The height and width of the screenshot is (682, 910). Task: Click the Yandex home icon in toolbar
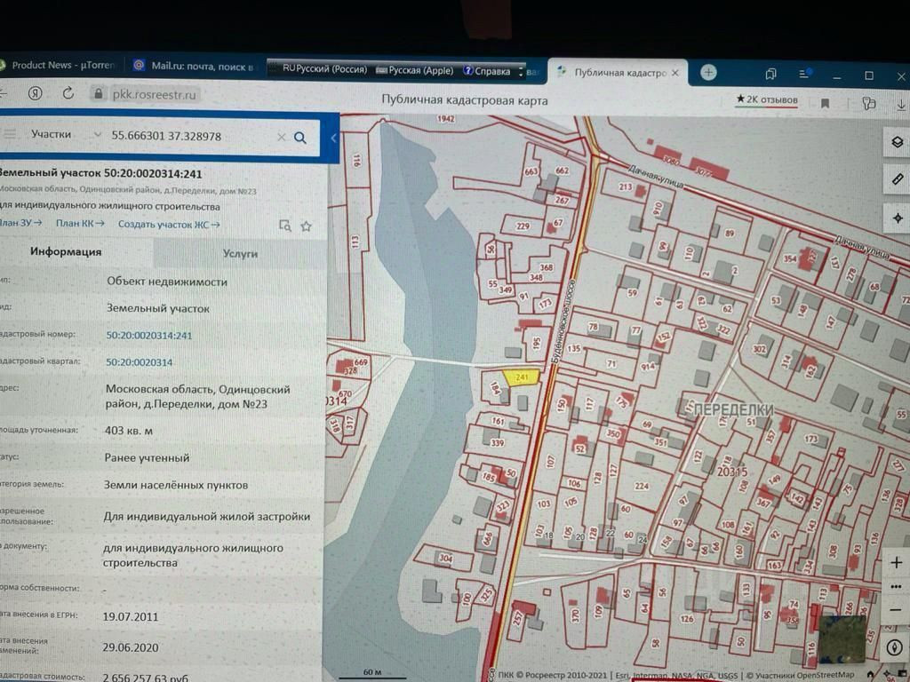point(35,93)
